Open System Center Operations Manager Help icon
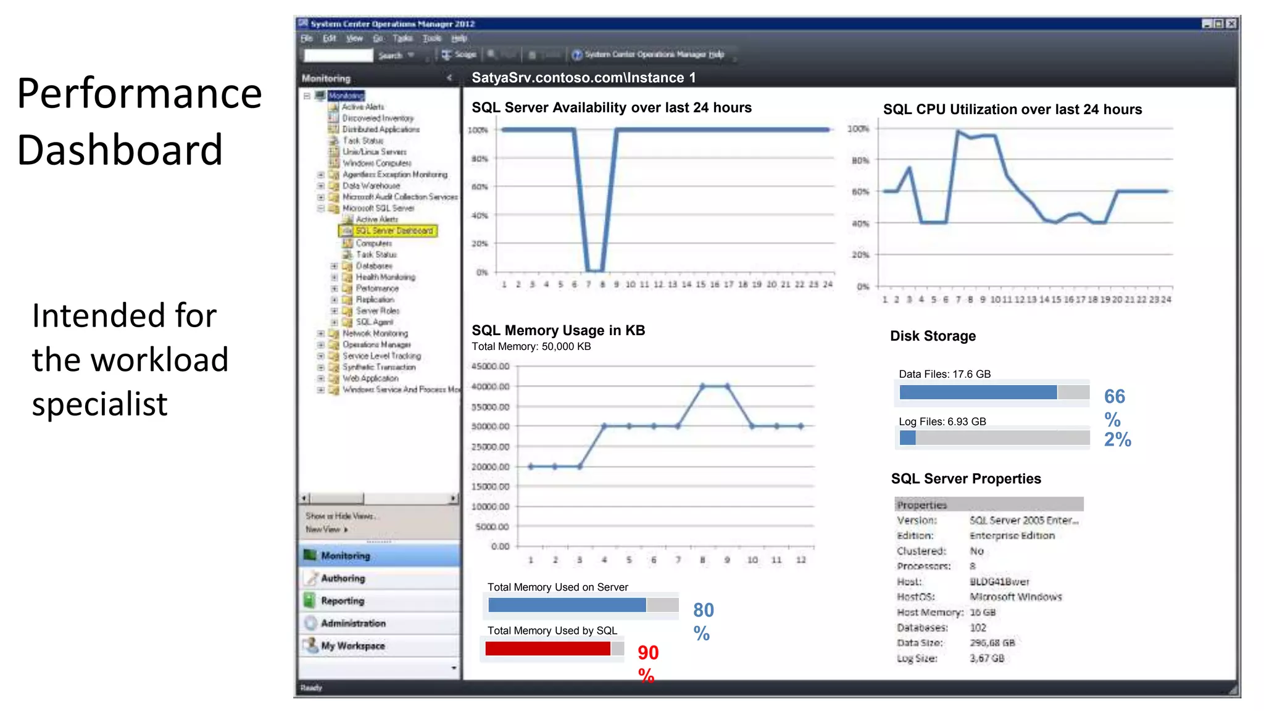This screenshot has width=1264, height=711. tap(577, 55)
